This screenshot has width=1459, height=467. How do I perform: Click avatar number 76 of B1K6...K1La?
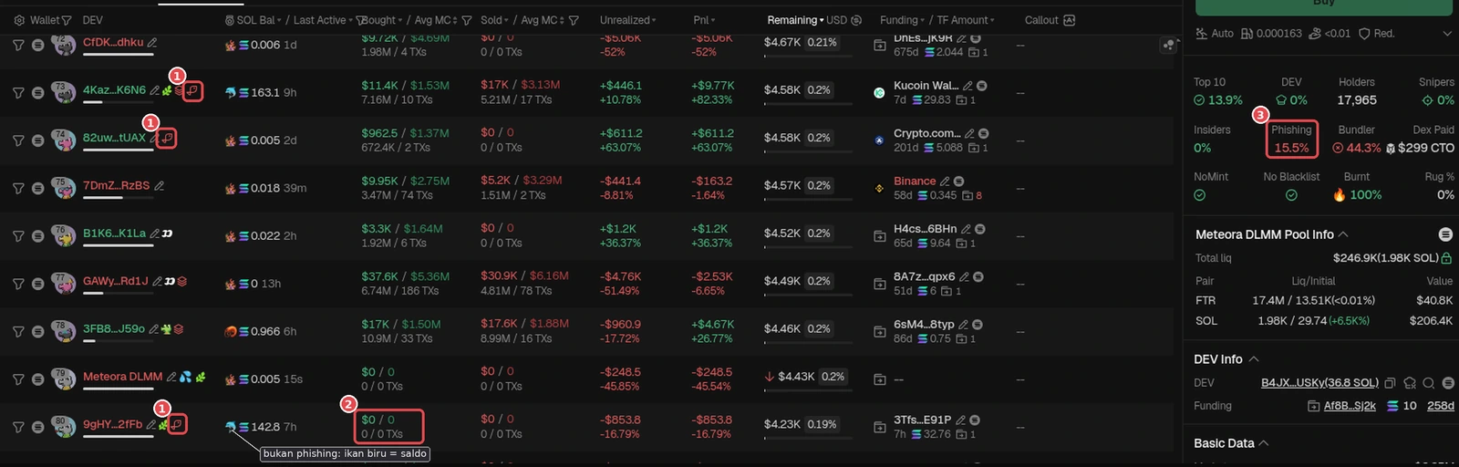63,234
